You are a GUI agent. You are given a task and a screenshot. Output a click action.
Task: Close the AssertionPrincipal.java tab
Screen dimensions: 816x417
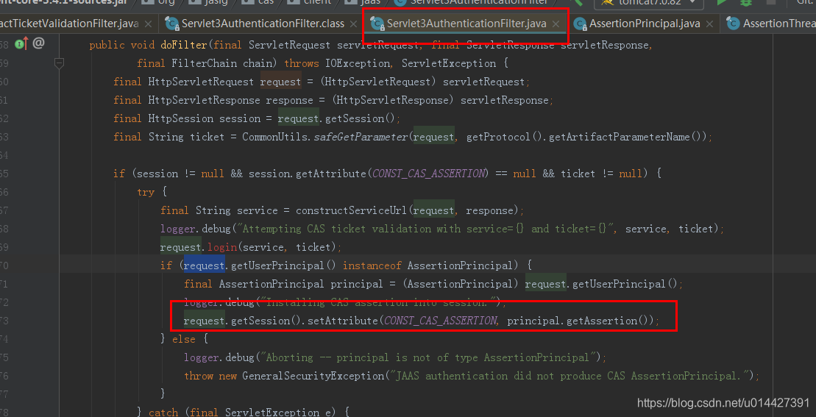point(710,24)
